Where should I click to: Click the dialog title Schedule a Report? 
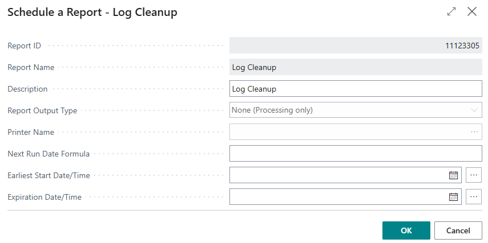pyautogui.click(x=92, y=12)
